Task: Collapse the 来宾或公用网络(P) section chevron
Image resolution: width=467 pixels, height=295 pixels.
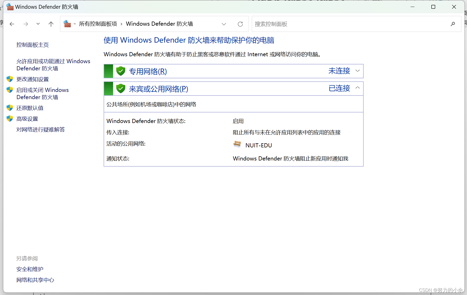Action: tap(357, 88)
